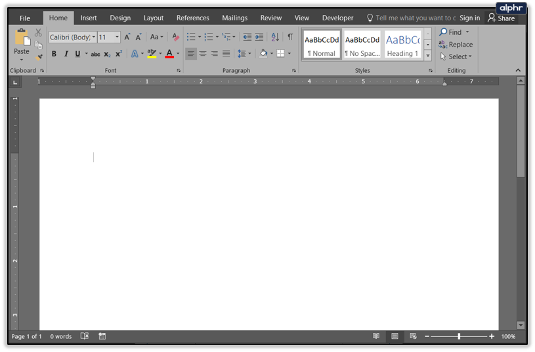535x352 pixels.
Task: Click the 100% zoom level
Action: coord(508,336)
